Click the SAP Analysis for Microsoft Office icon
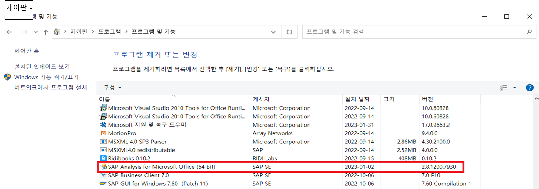This screenshot has width=539, height=189. coord(104,166)
